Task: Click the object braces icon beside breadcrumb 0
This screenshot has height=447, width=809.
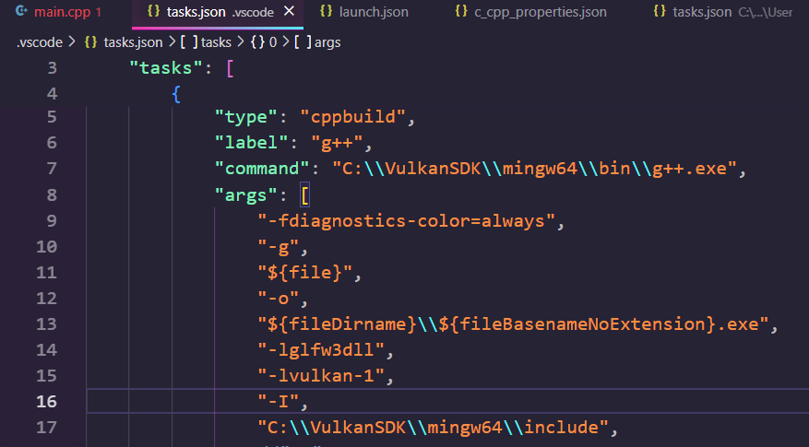Action: [x=257, y=42]
